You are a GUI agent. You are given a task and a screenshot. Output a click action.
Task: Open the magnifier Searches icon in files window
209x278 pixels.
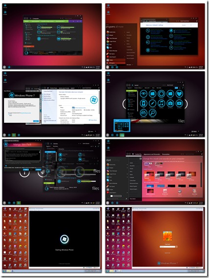coord(152,113)
